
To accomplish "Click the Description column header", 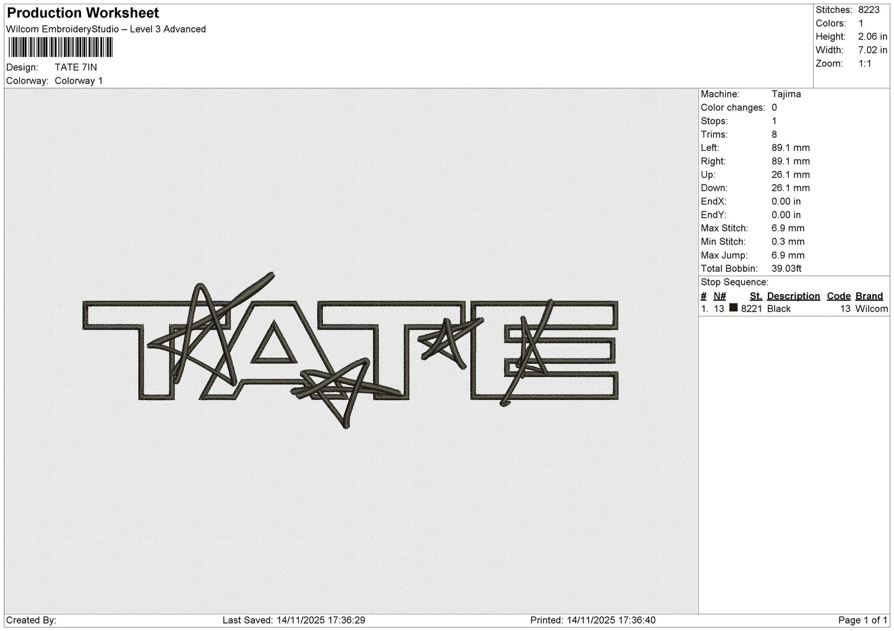I will pyautogui.click(x=793, y=296).
